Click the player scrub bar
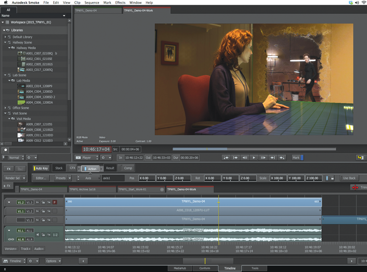This screenshot has width=367, height=272. [x=254, y=149]
